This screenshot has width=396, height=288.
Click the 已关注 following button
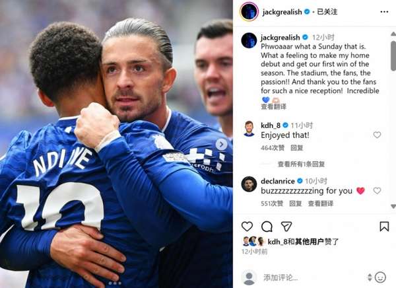tap(327, 12)
